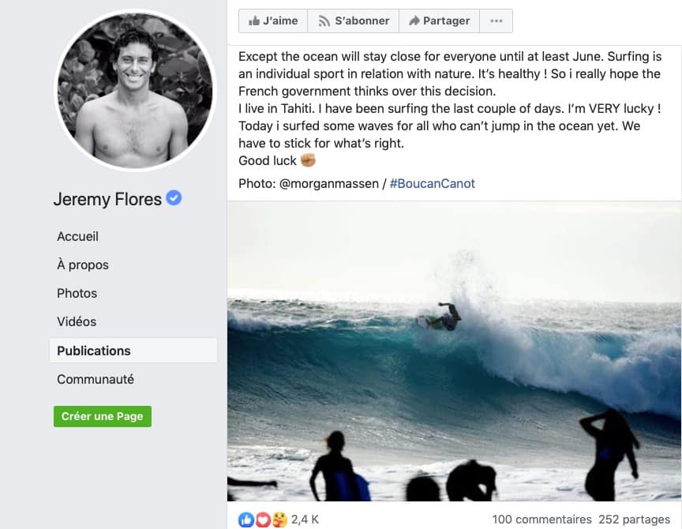Open the surfing wave photo
682x529 pixels.
point(454,351)
